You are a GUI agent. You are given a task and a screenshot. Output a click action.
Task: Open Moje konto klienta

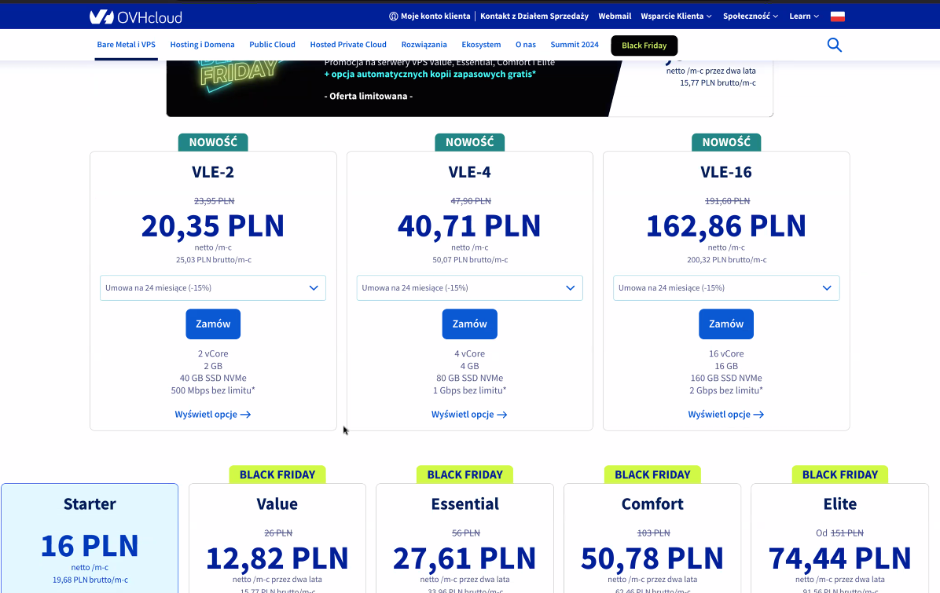point(435,16)
